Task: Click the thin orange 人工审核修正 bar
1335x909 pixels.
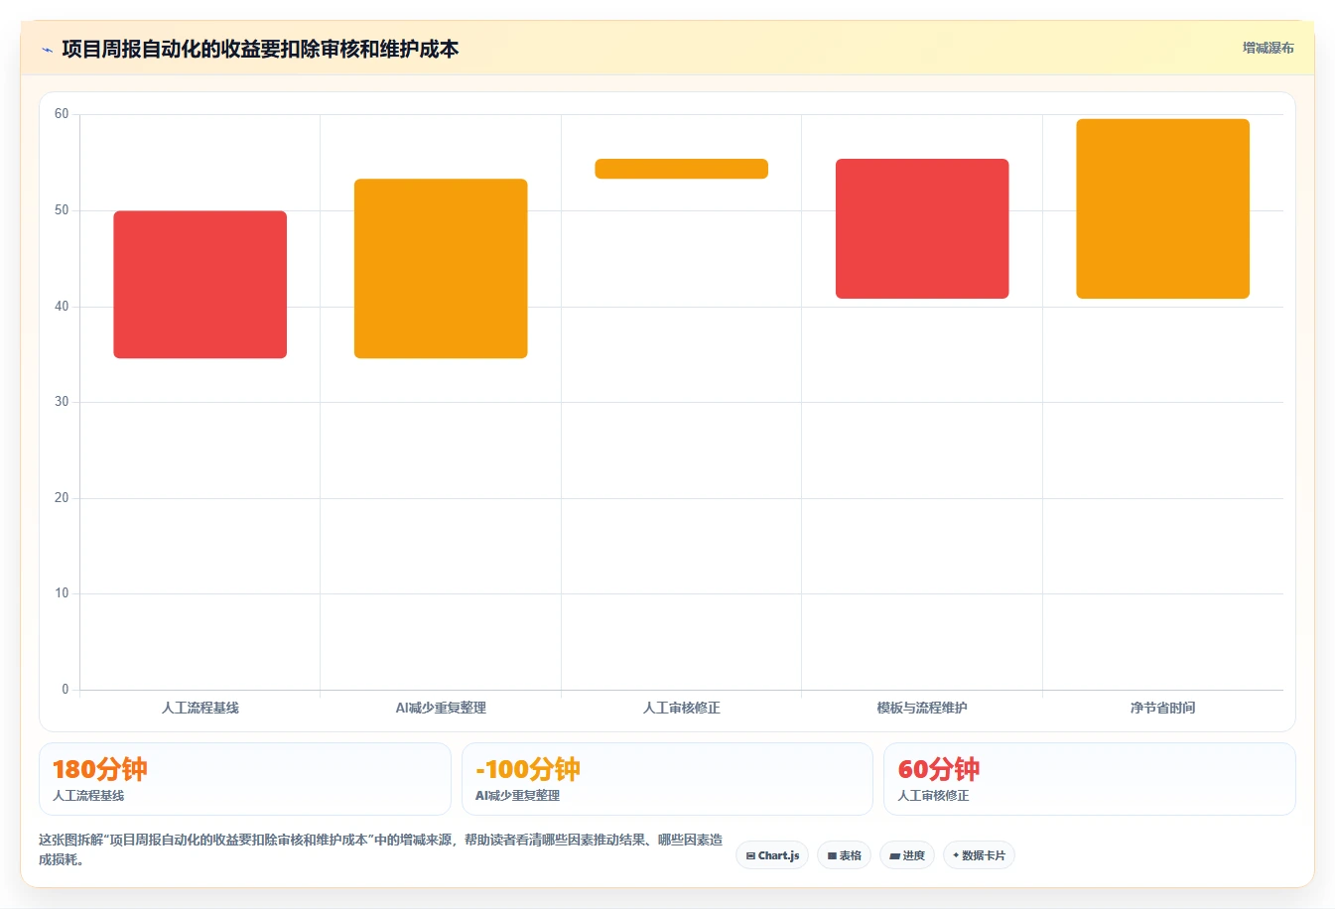Action: (x=681, y=169)
